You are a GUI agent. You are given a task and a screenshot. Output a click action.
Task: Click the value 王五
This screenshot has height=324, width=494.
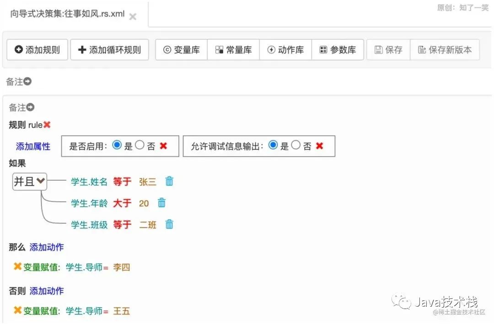(121, 311)
